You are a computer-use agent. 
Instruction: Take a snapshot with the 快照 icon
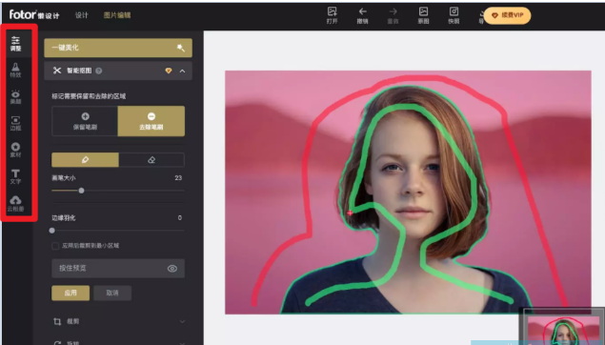coord(454,15)
